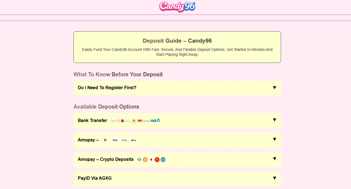The height and width of the screenshot is (189, 351).
Task: Click the Google Pay icon
Action: tap(124, 140)
